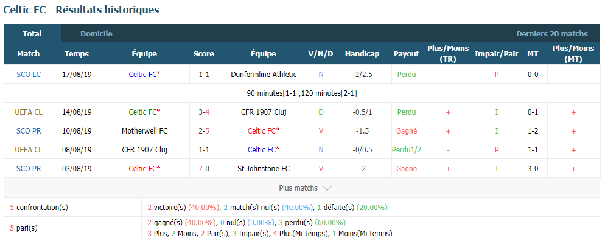Click half-time score 0-1

[533, 112]
